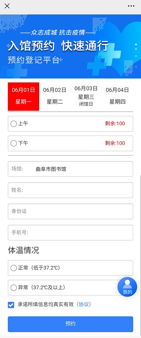141x338 pixels.
Task: Open the three-dot more options menu
Action: point(131,6)
